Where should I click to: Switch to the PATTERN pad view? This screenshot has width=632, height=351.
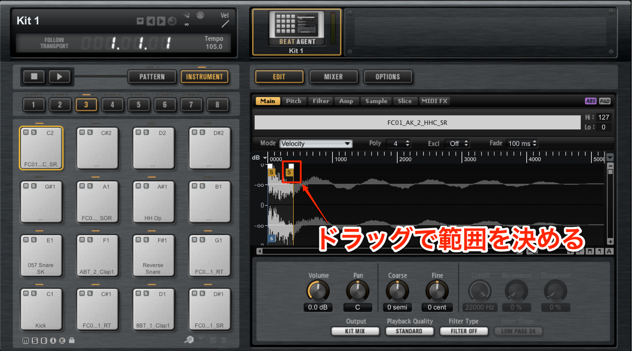tap(152, 77)
